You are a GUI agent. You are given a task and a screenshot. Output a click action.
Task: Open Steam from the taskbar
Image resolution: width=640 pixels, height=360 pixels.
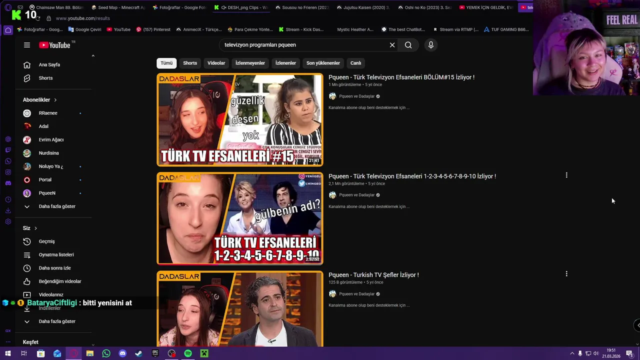[139, 353]
